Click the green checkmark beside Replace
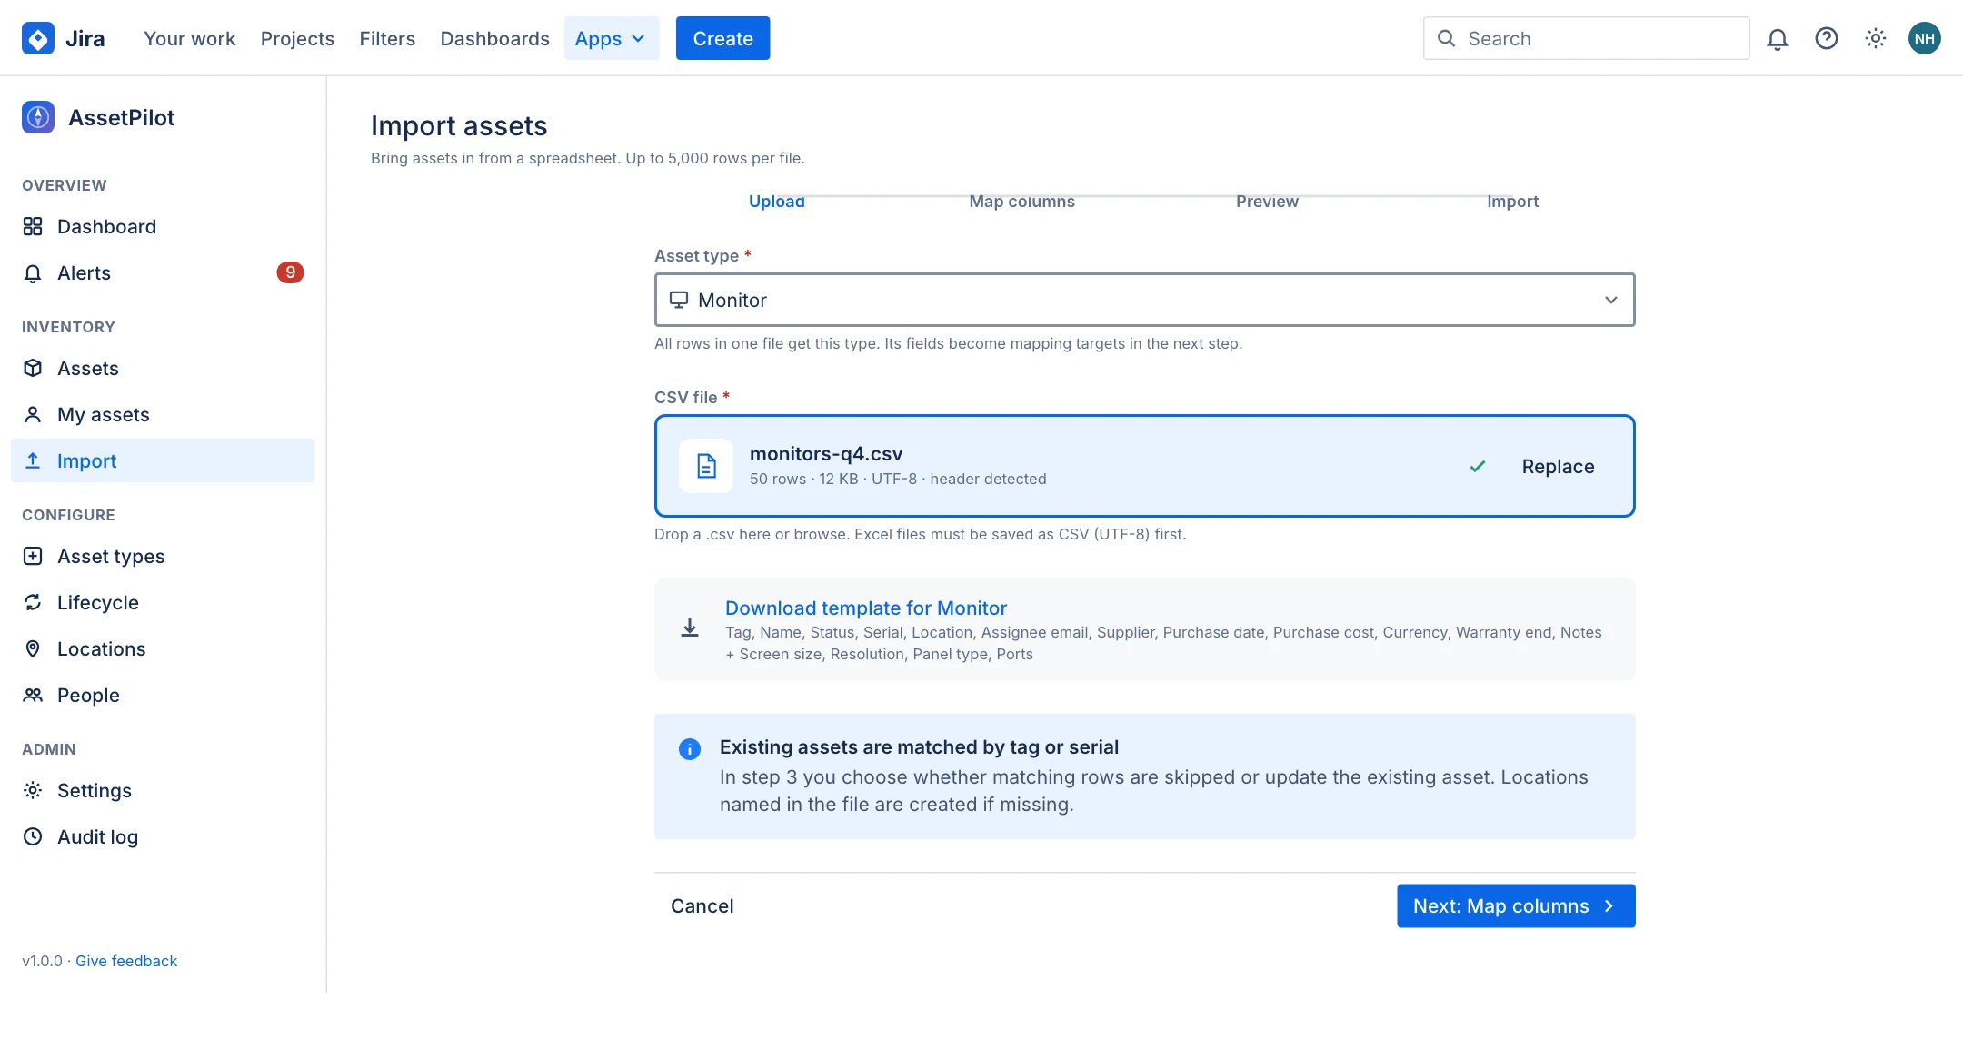 (x=1478, y=466)
